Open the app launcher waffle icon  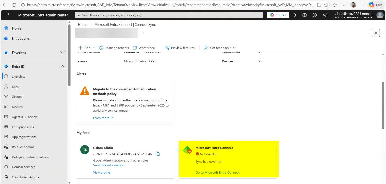(7, 15)
